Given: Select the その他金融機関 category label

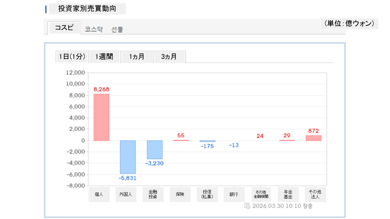Looking at the screenshot, I should pyautogui.click(x=261, y=194).
